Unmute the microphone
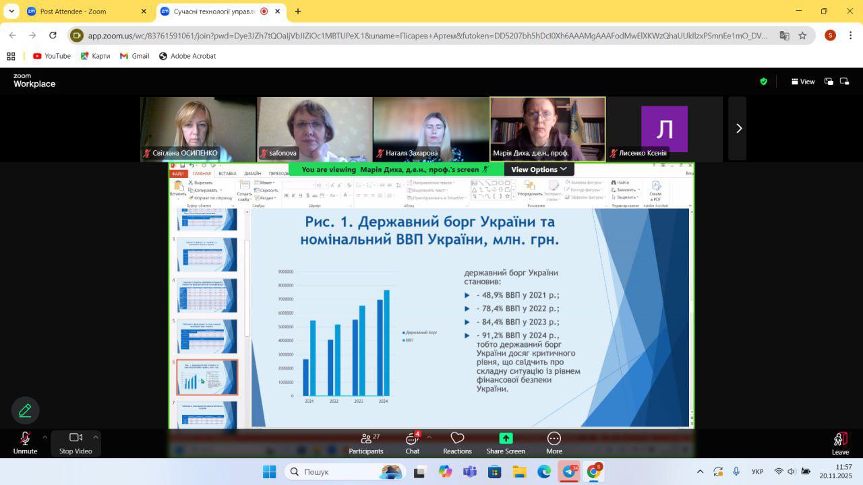Image resolution: width=863 pixels, height=485 pixels. coord(25,443)
